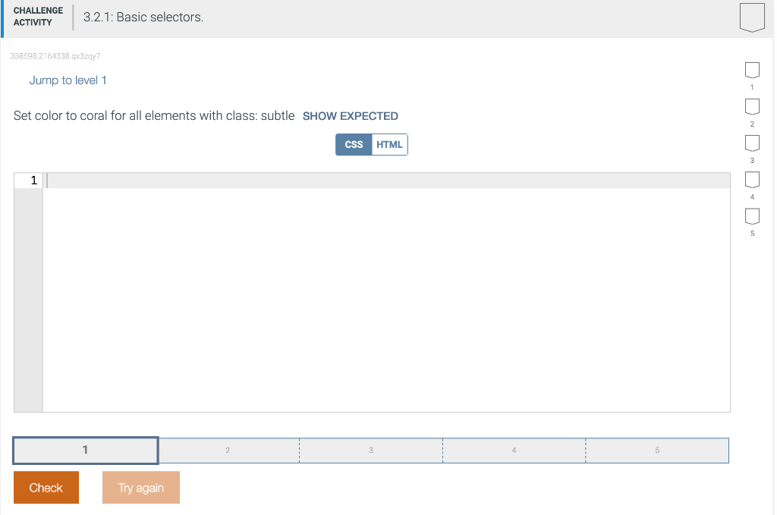Select progress segment 4 below the editor

pyautogui.click(x=514, y=450)
